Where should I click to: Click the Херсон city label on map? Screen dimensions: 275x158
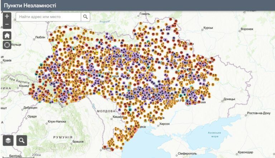(x=164, y=124)
